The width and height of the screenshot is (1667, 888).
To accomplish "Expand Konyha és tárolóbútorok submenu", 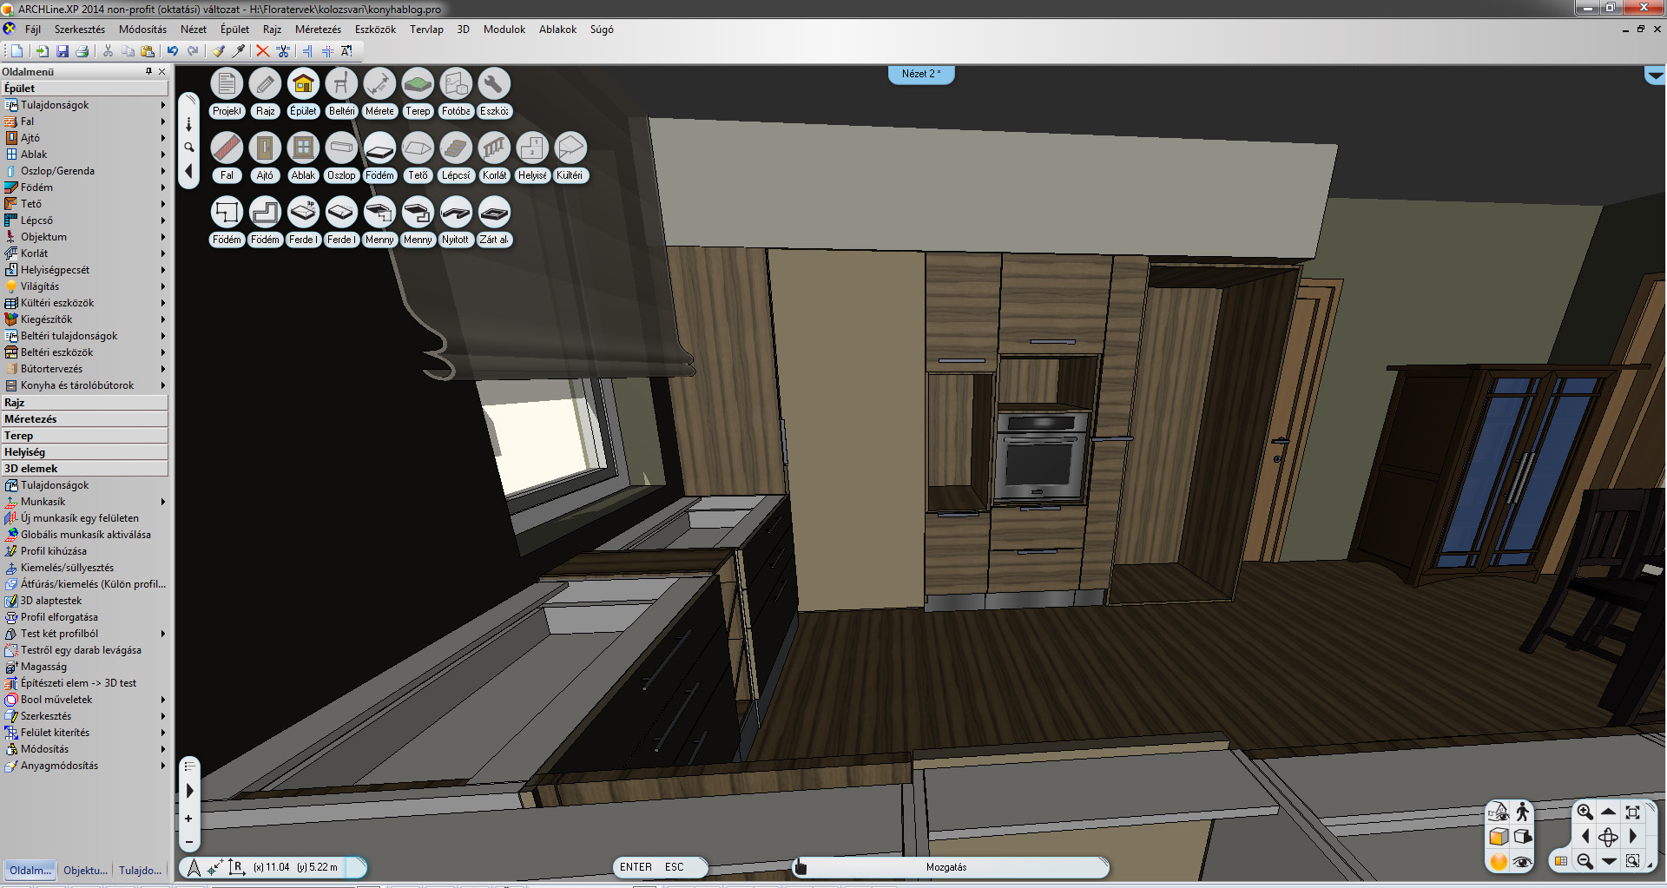I will click(162, 385).
